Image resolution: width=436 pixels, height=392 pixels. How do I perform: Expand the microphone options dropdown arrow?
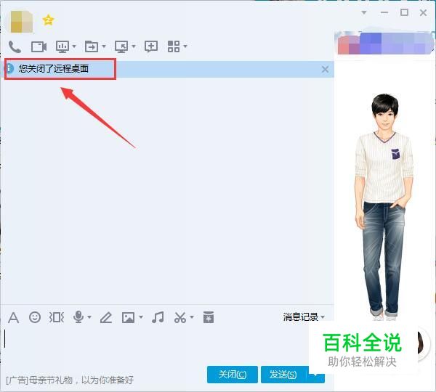(x=89, y=317)
